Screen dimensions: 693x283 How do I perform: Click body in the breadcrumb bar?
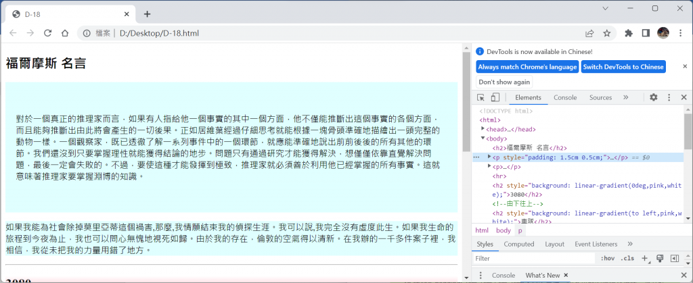(503, 230)
